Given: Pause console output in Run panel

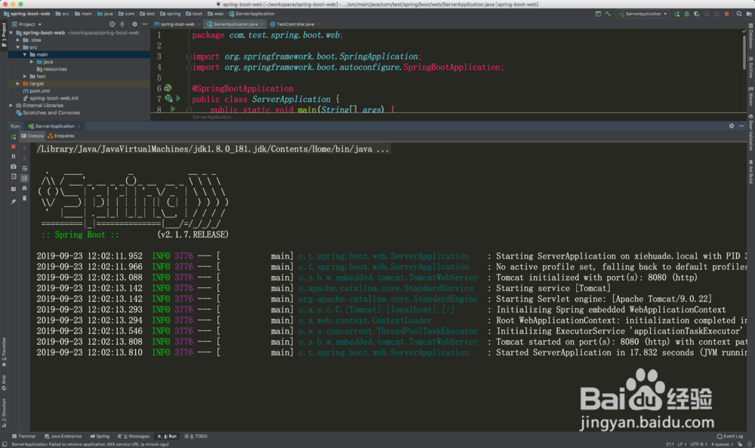Looking at the screenshot, I should coord(14,156).
